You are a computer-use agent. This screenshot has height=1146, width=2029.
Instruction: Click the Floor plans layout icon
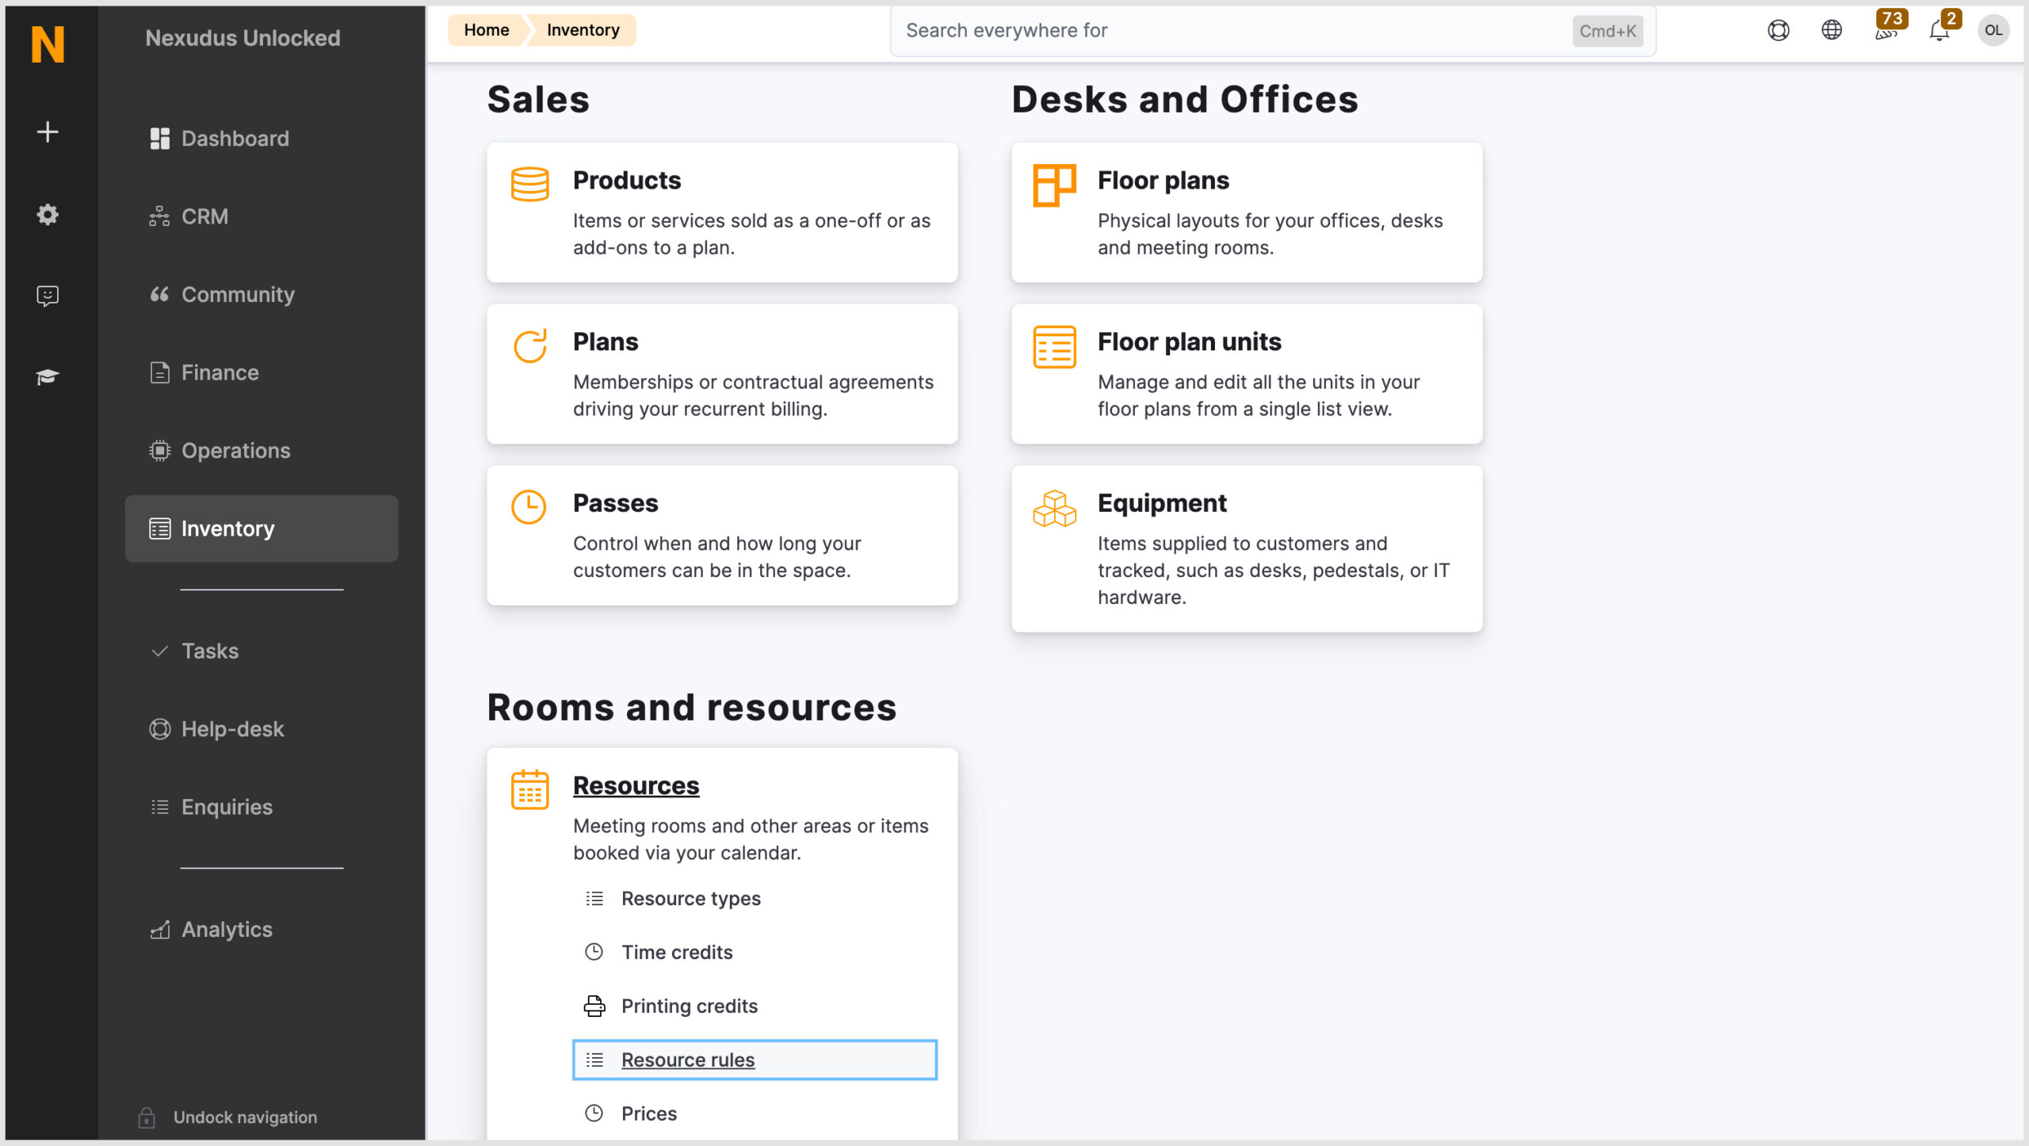(x=1054, y=185)
